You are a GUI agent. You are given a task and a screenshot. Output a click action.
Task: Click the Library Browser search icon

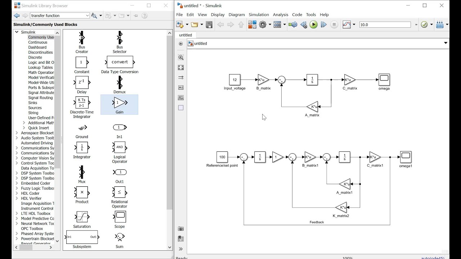[94, 15]
